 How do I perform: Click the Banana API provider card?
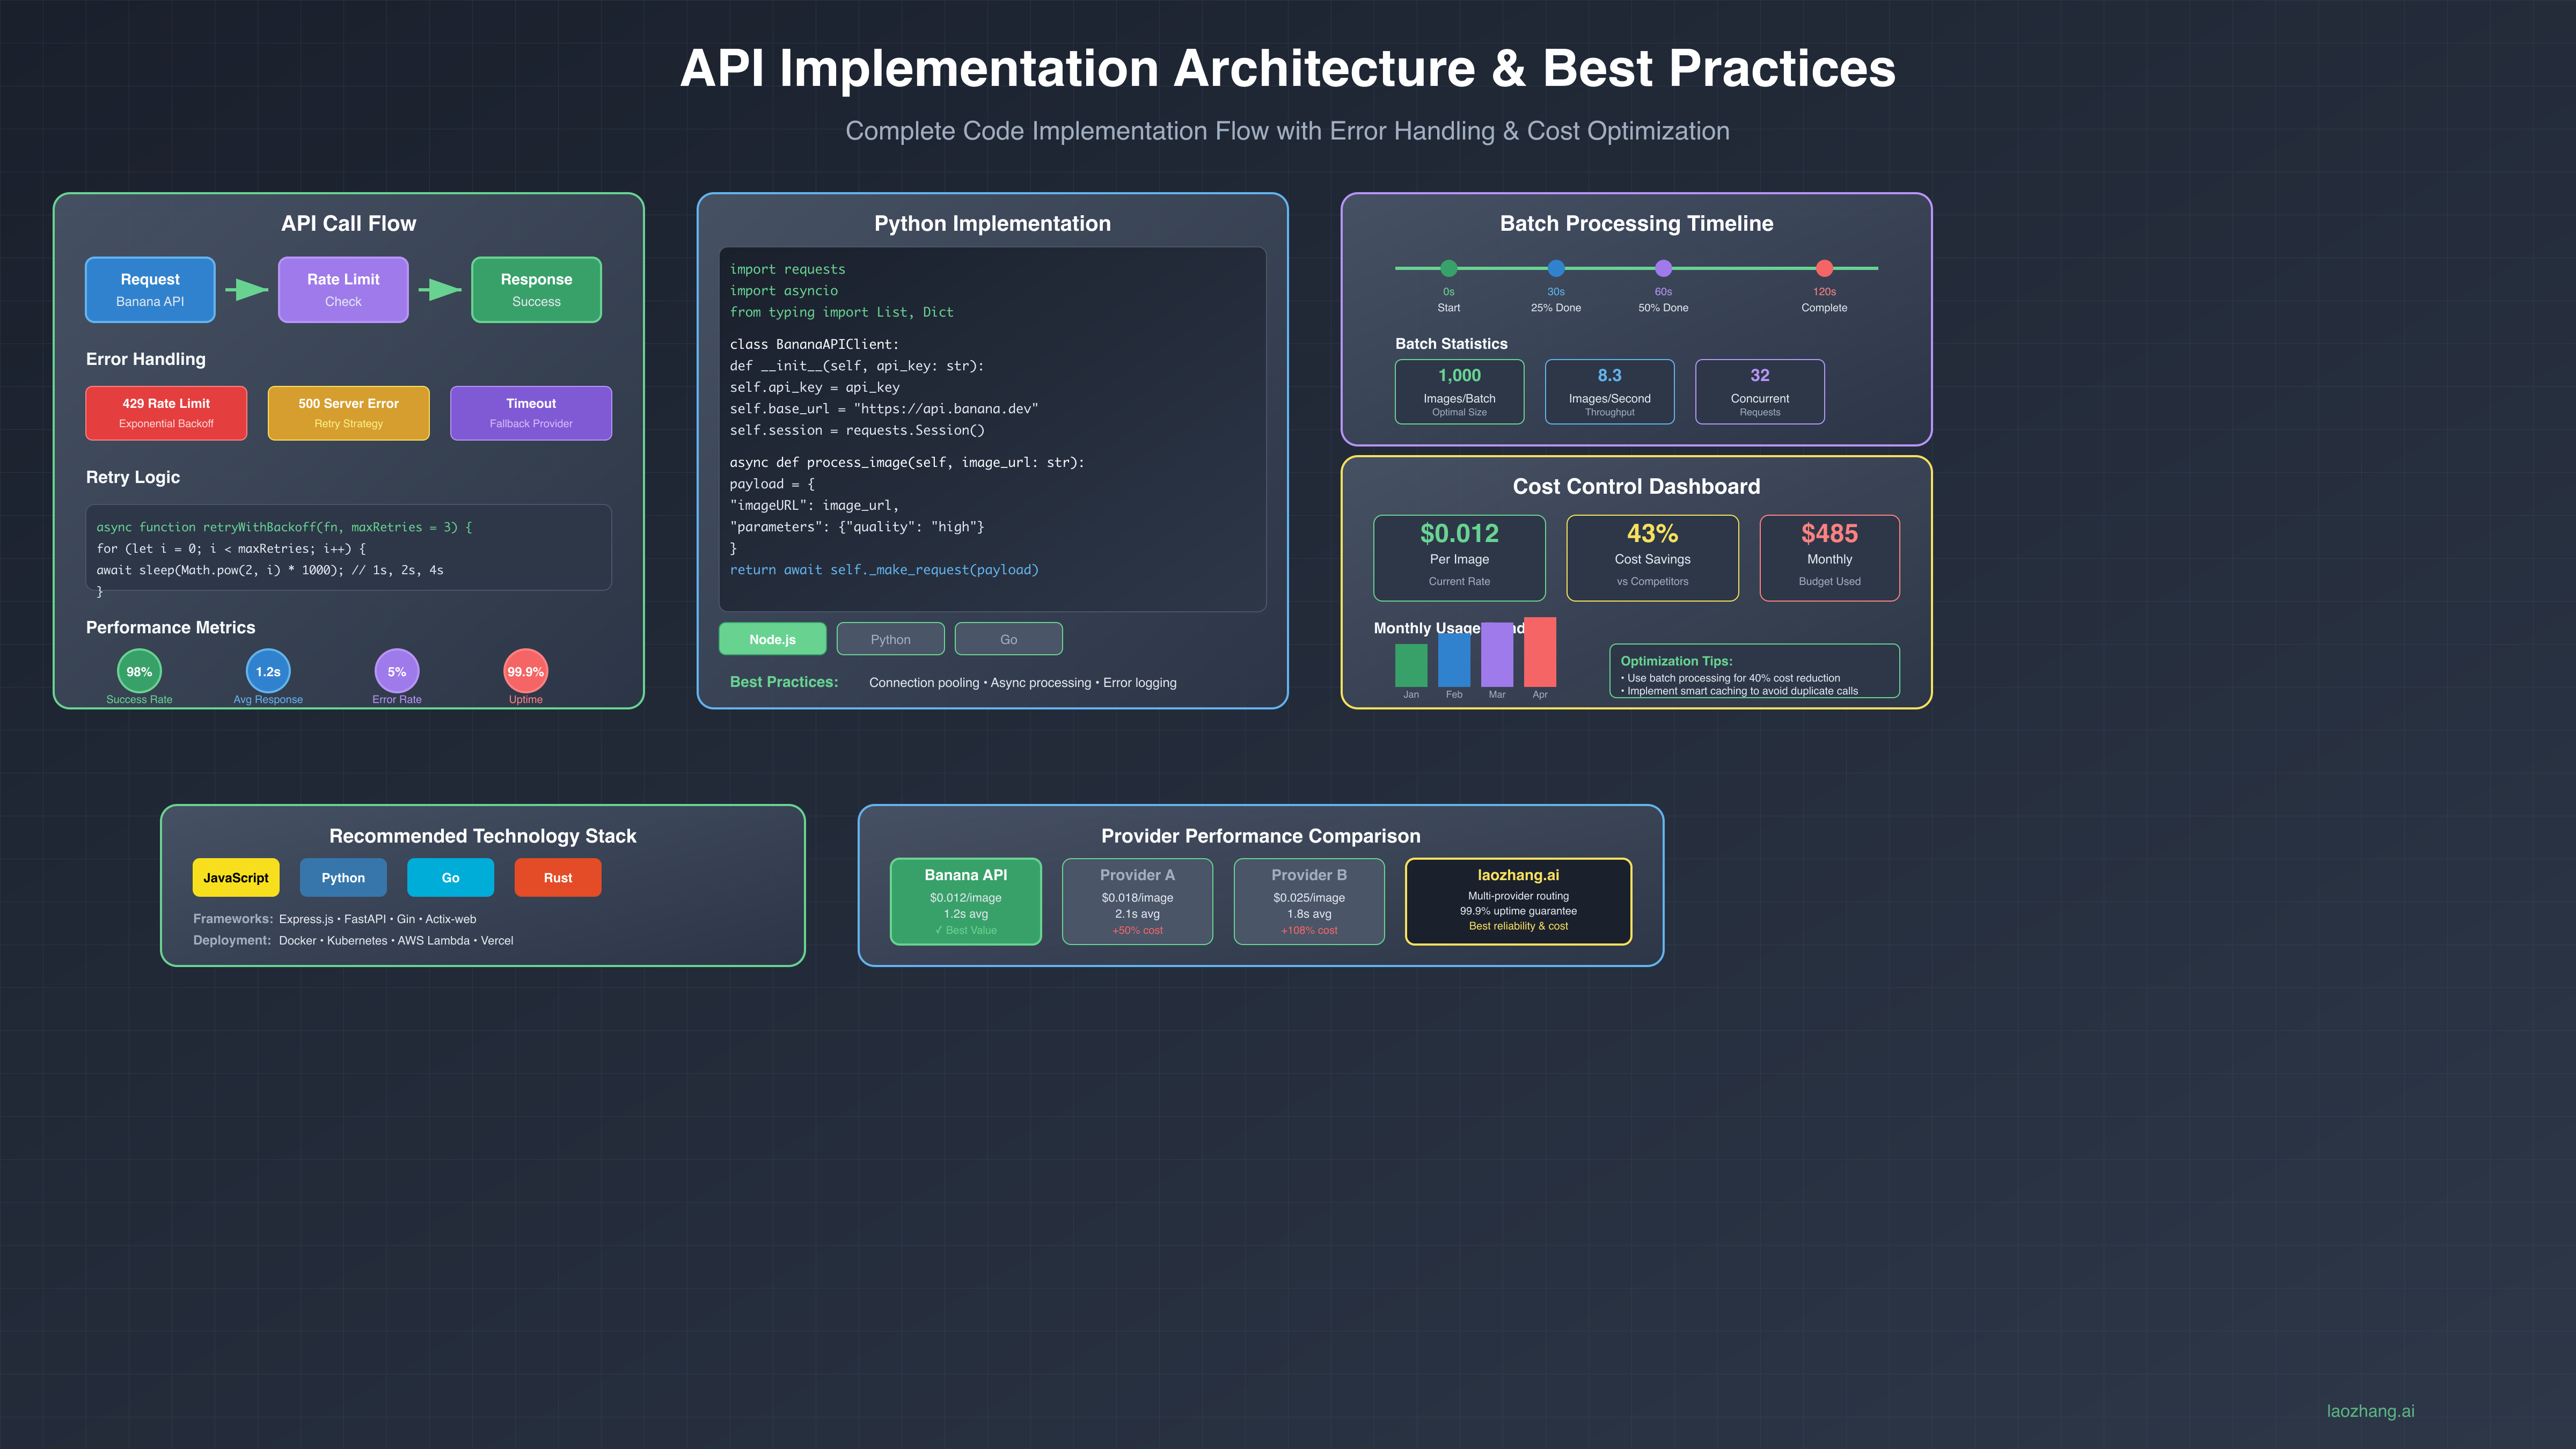point(965,901)
